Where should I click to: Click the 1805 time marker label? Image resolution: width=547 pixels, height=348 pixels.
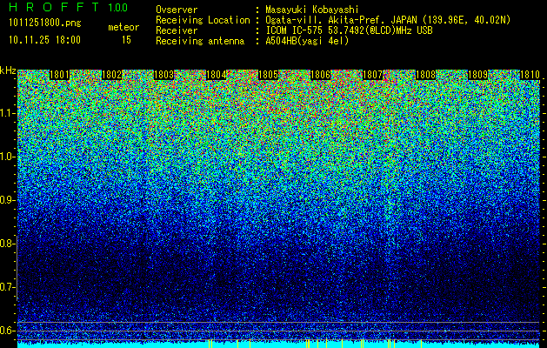pyautogui.click(x=268, y=75)
